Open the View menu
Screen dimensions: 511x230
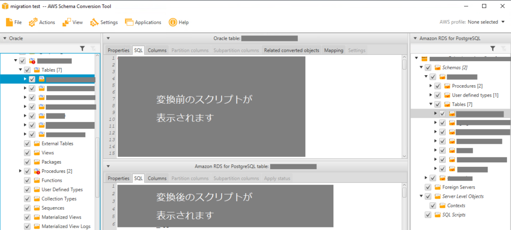72,22
